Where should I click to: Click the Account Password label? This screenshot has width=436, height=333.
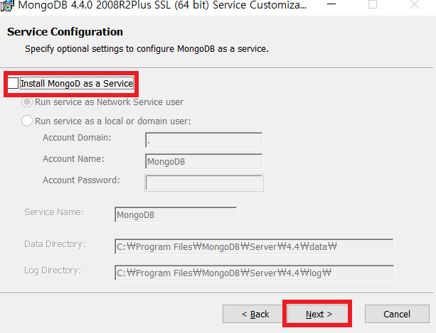point(81,180)
